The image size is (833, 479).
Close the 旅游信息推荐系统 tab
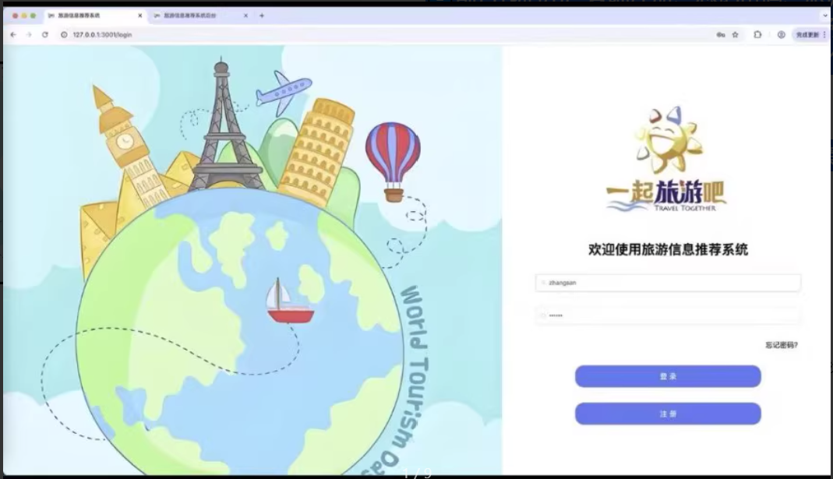(139, 16)
